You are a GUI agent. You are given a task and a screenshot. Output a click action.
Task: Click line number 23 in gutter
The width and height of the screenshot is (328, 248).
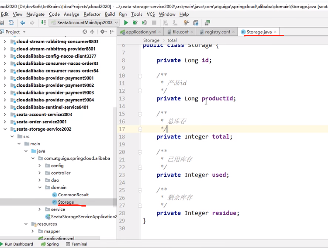coord(122,175)
